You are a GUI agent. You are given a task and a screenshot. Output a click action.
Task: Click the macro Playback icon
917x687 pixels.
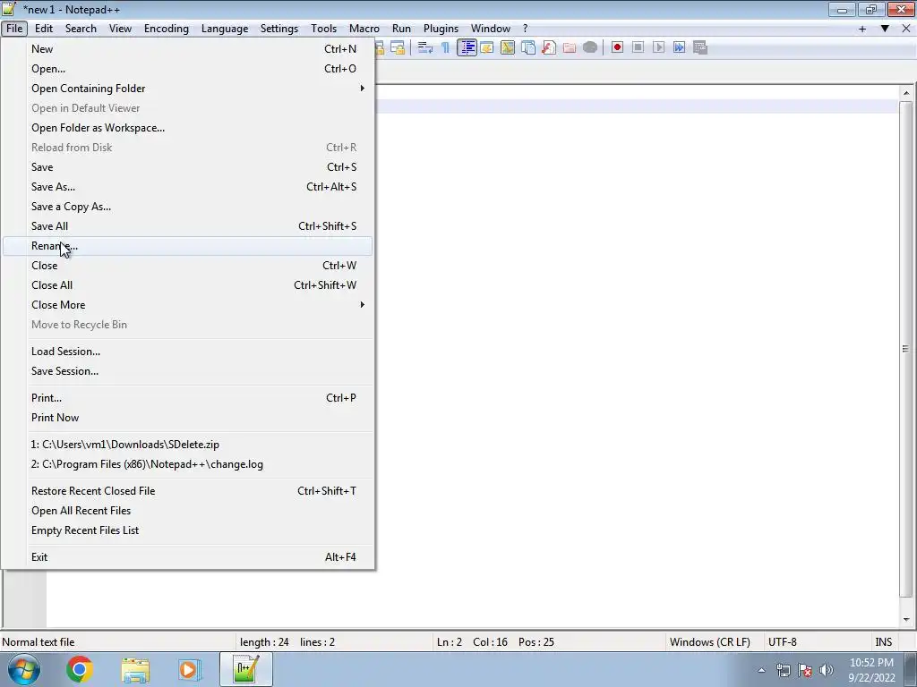click(658, 48)
